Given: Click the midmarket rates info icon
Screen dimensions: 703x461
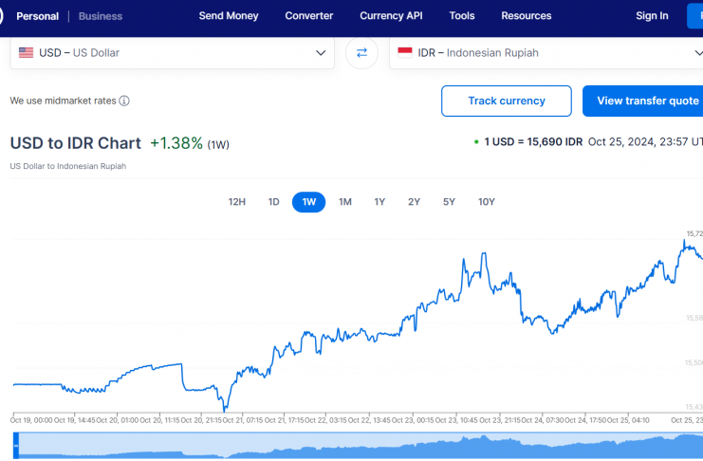Looking at the screenshot, I should point(124,101).
